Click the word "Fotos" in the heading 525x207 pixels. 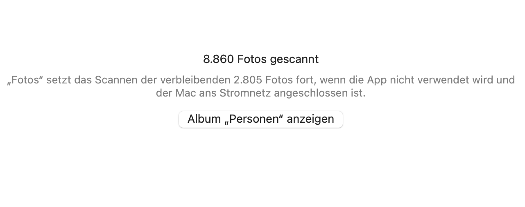click(251, 59)
